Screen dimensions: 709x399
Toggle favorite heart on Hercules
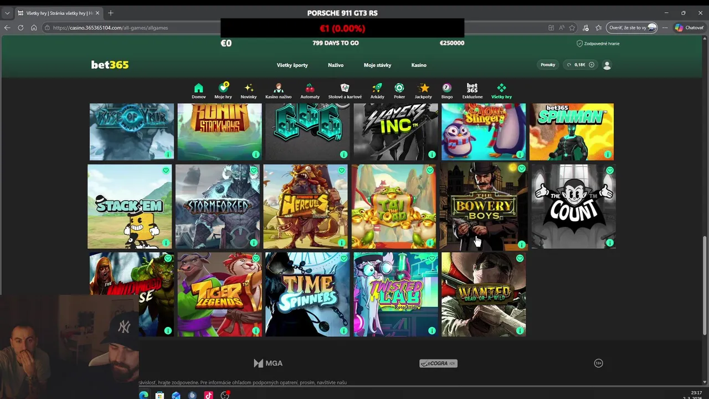[342, 171]
